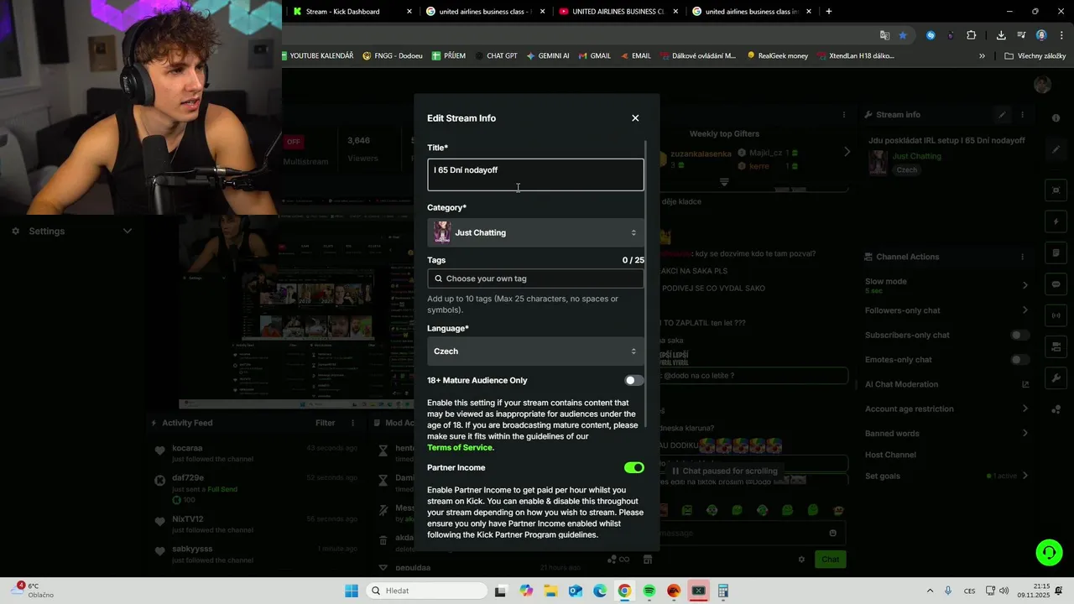
Task: Close the Edit Stream Info dialog
Action: [x=635, y=118]
